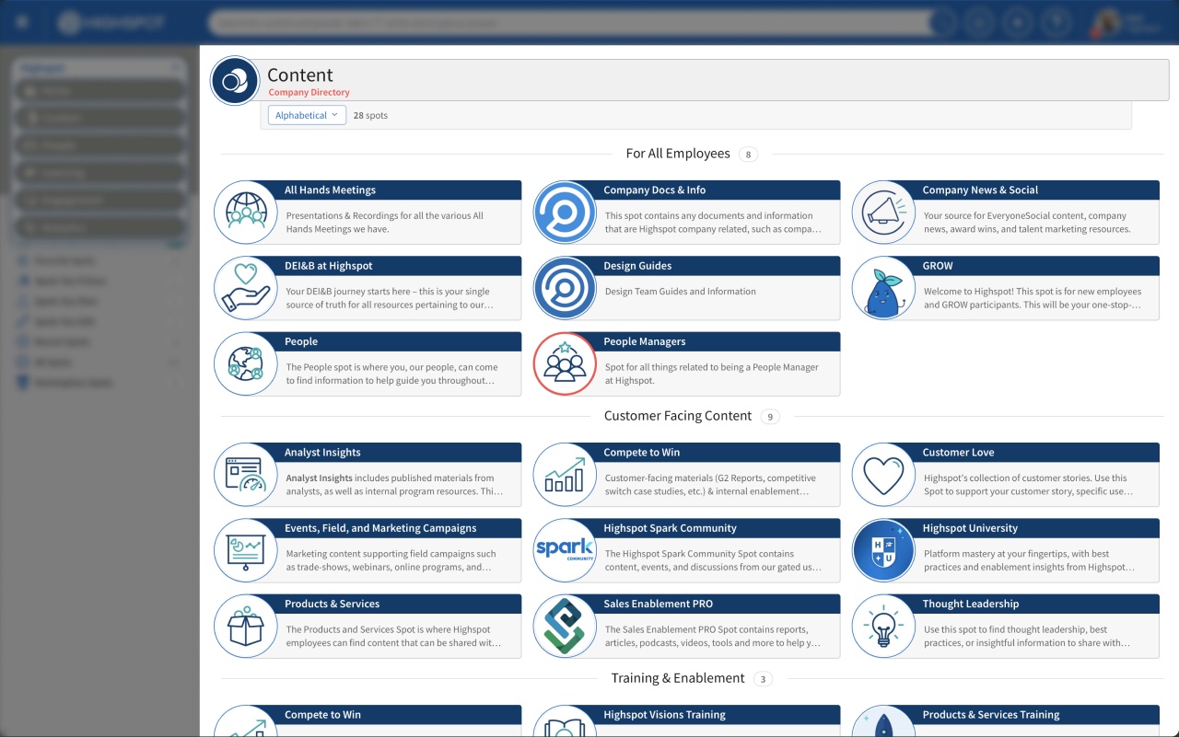Click the count badge "3" beside Training & Enablement

tap(763, 679)
